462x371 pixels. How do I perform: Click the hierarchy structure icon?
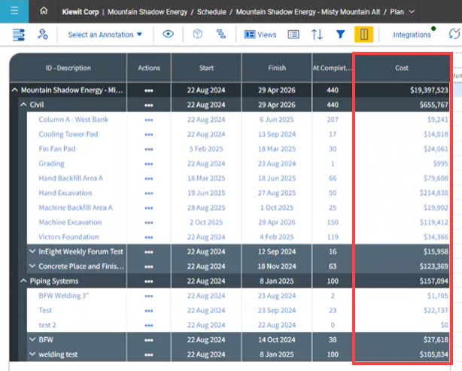[x=220, y=35]
